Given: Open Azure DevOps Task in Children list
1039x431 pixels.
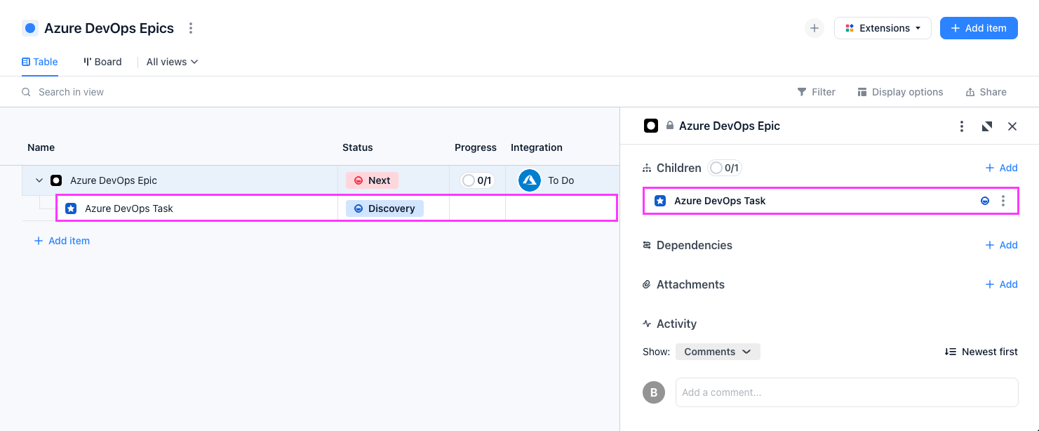Looking at the screenshot, I should click(x=720, y=201).
